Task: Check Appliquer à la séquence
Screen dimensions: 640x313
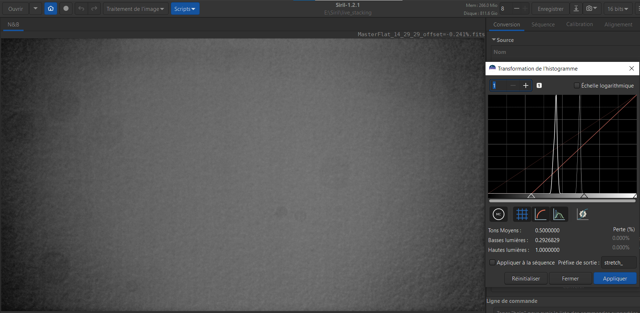Action: click(x=492, y=262)
